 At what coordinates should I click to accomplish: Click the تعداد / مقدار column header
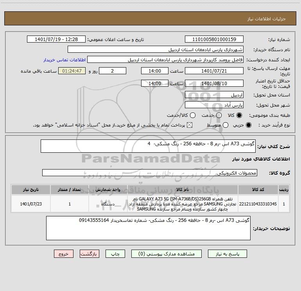(x=70, y=189)
